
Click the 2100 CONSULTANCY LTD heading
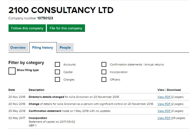coord(61,10)
